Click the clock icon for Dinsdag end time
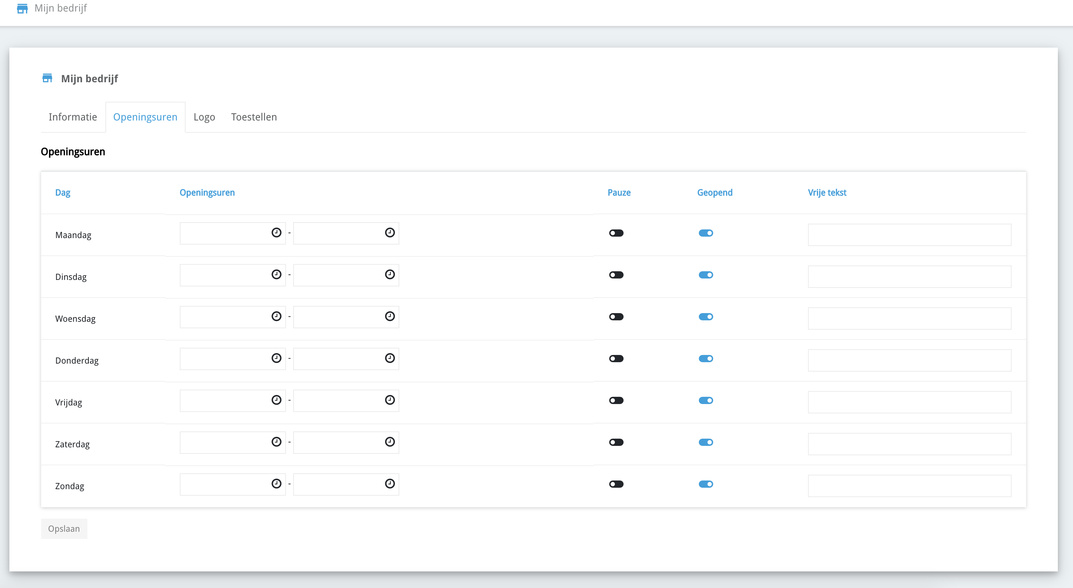 [x=390, y=274]
